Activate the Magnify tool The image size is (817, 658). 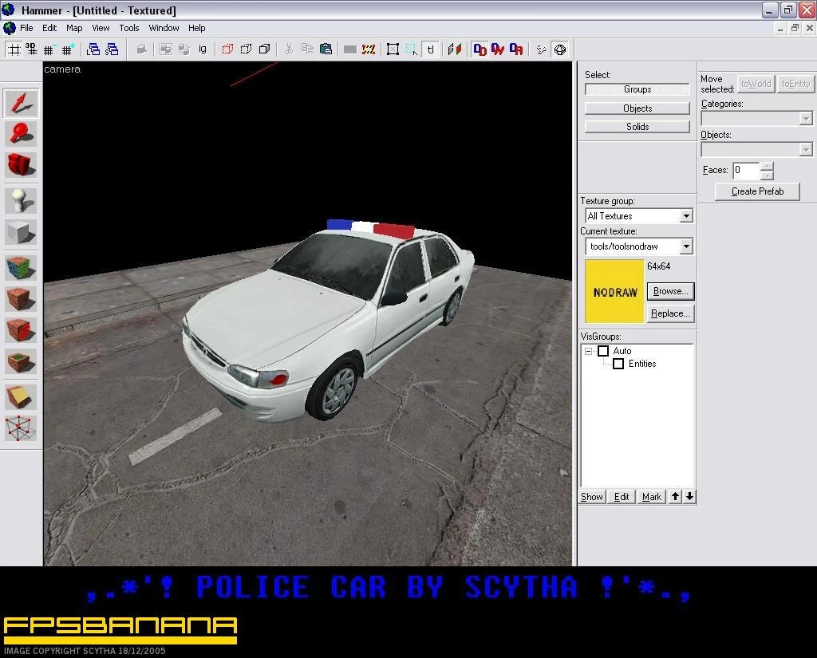point(21,133)
